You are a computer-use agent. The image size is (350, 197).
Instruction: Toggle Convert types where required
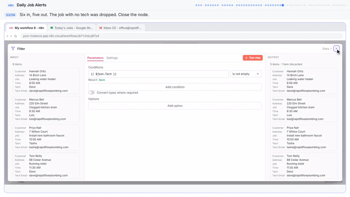click(x=91, y=93)
